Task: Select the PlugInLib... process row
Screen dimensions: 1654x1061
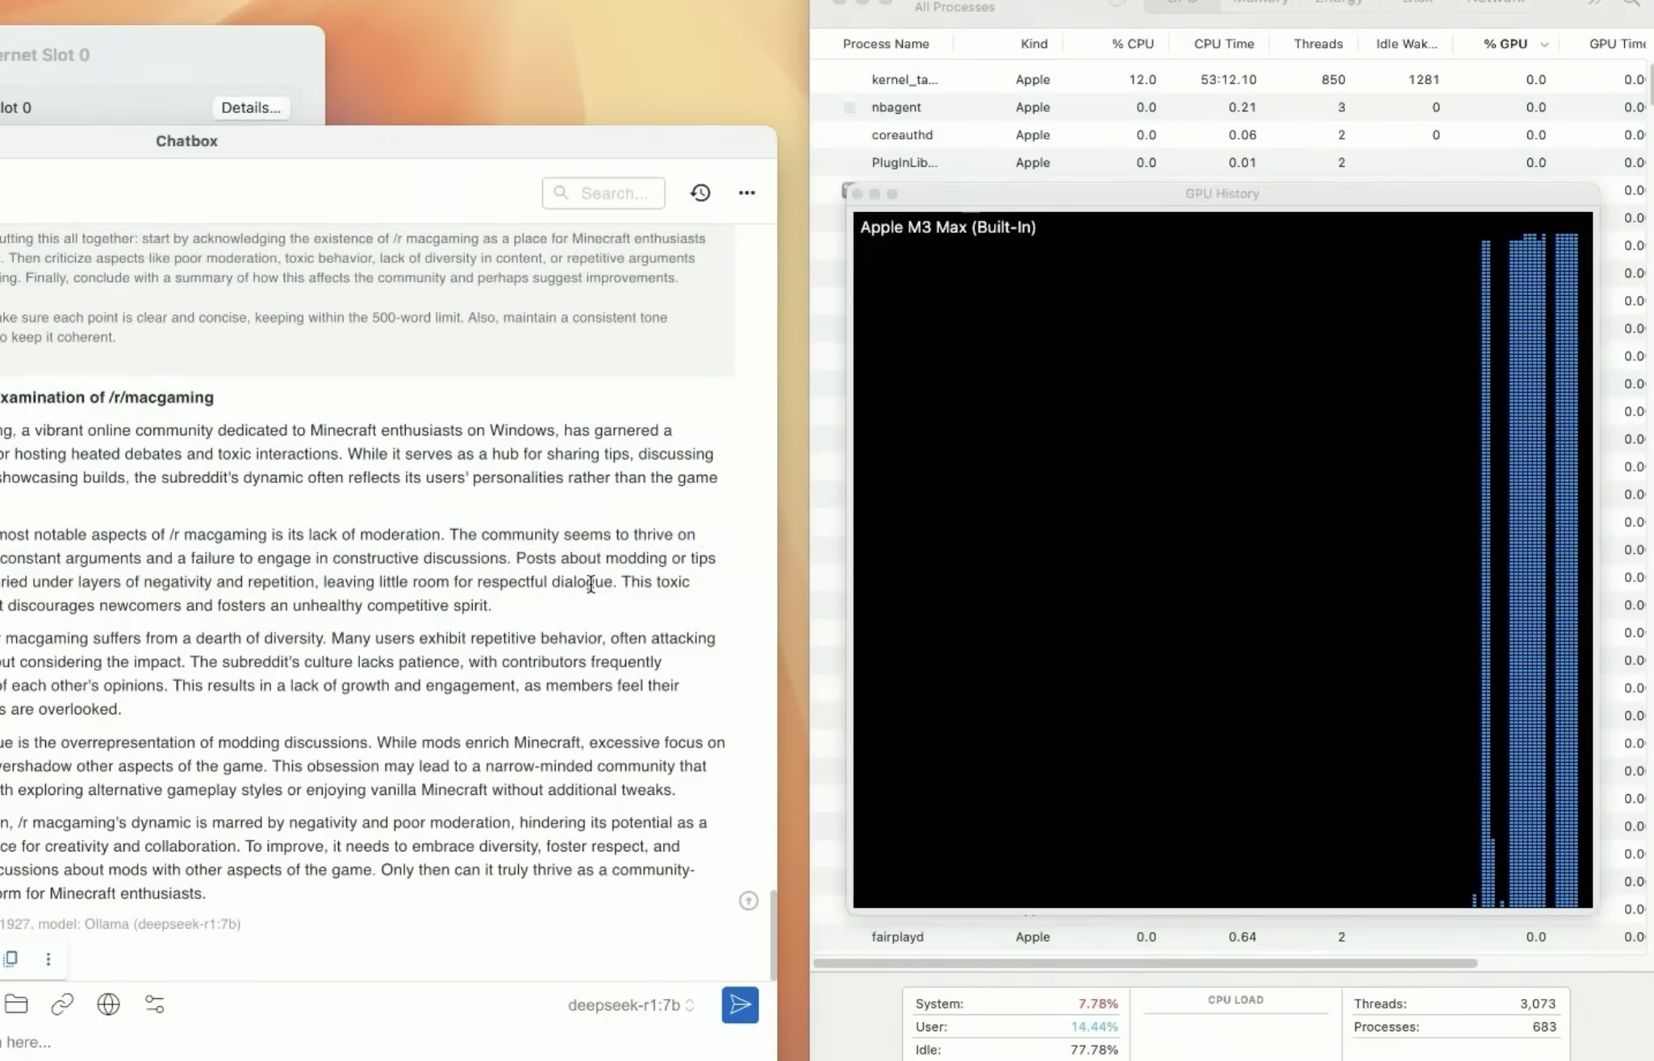Action: point(1230,162)
